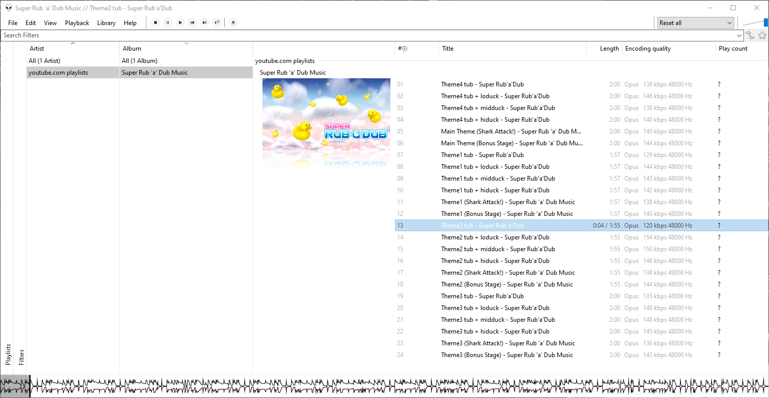Open the Playback menu
This screenshot has height=398, width=769.
pyautogui.click(x=77, y=23)
